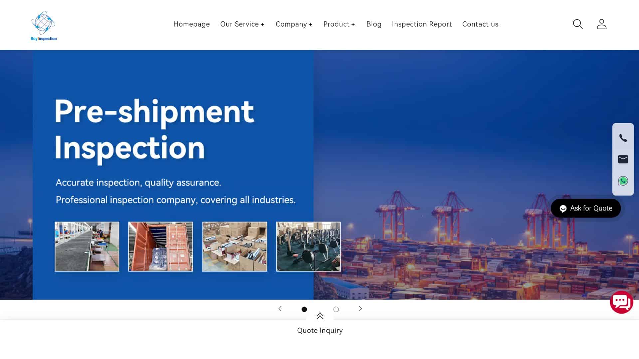Click the RoyInspection logo
This screenshot has height=359, width=639.
click(x=43, y=25)
